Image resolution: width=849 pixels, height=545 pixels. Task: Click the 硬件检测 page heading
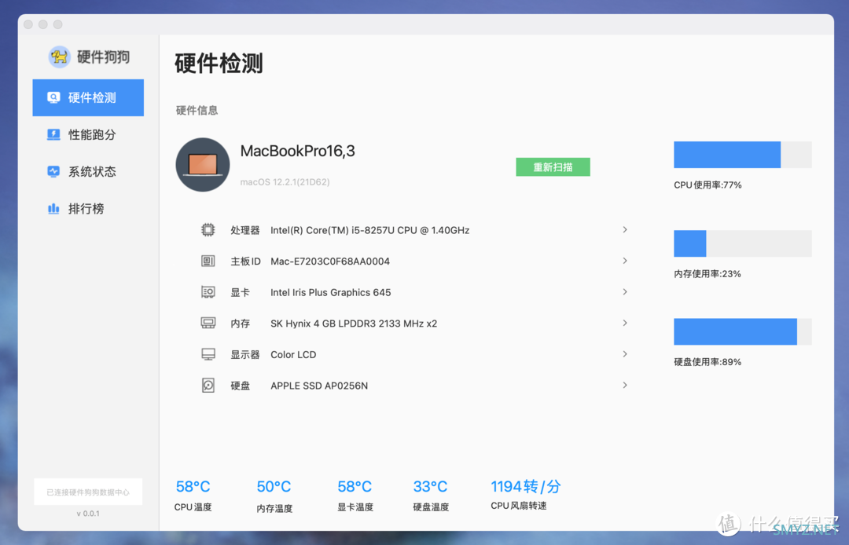click(x=219, y=64)
